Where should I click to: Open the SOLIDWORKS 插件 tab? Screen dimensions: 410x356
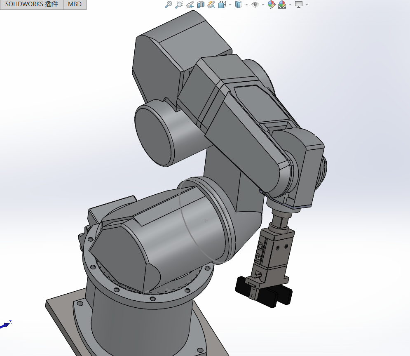click(x=32, y=4)
